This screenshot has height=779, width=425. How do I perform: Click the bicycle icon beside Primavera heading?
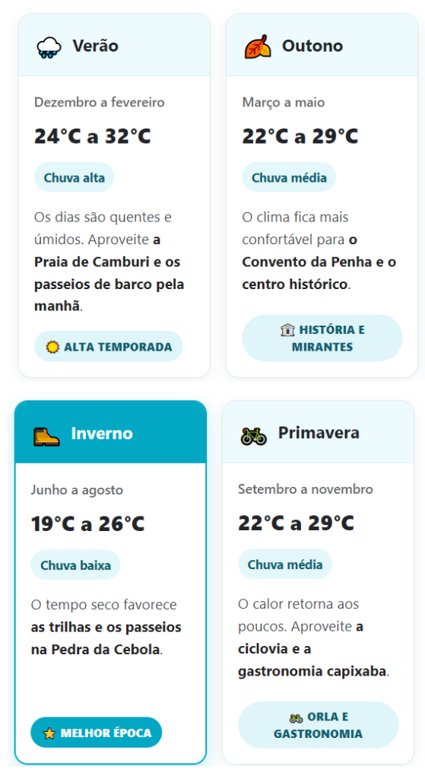(254, 435)
